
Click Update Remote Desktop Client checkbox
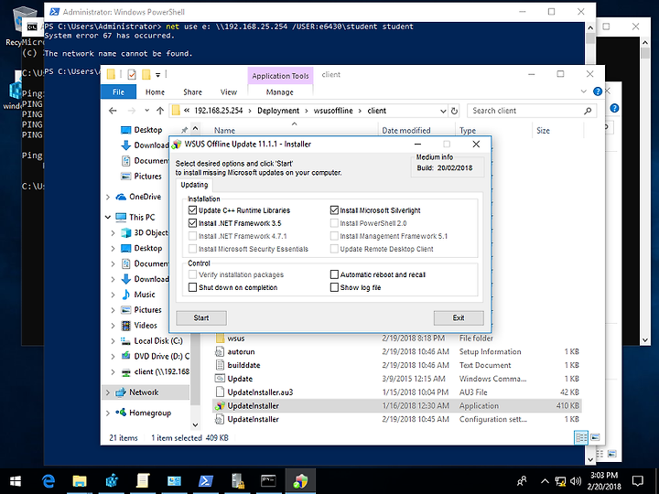334,249
